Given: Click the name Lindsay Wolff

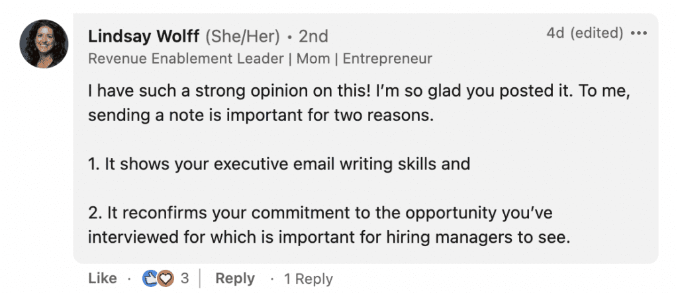Looking at the screenshot, I should pyautogui.click(x=144, y=37).
